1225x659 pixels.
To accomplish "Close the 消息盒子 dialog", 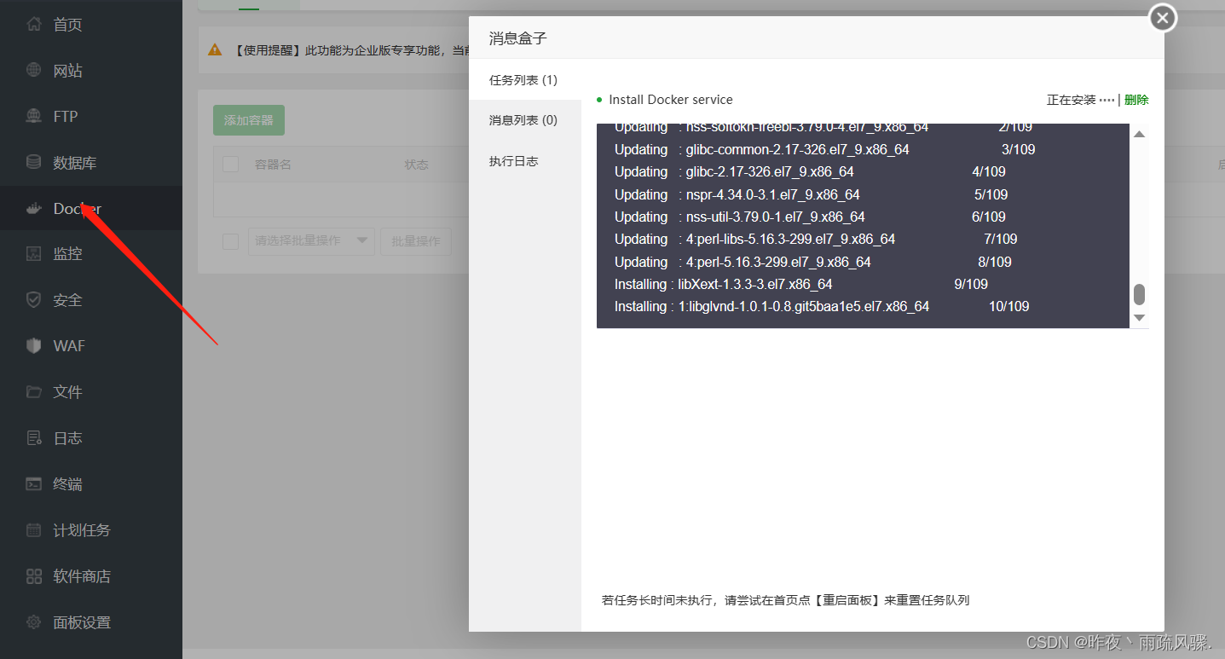I will (1163, 18).
